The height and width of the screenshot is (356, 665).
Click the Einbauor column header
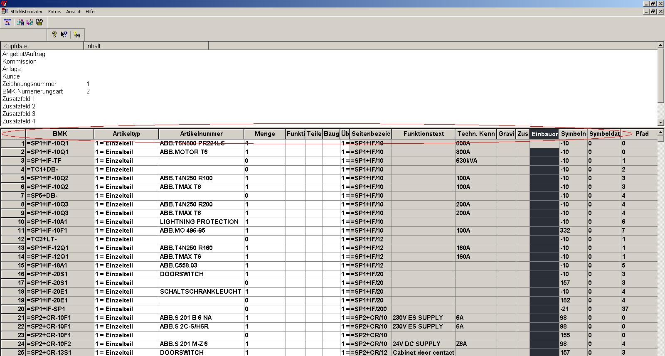click(544, 134)
